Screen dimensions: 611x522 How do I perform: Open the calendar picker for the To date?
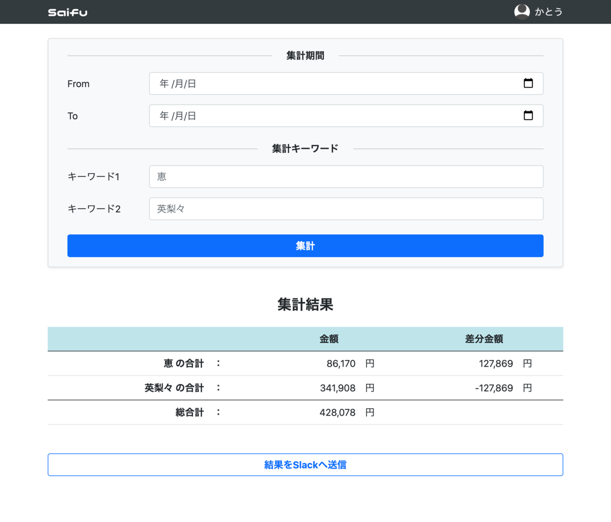click(529, 116)
